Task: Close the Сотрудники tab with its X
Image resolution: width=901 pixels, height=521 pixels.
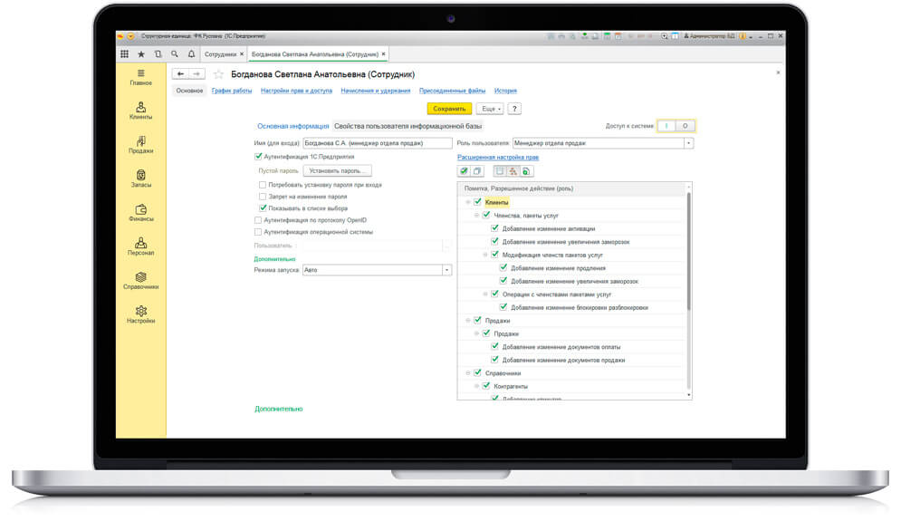Action: coord(242,54)
